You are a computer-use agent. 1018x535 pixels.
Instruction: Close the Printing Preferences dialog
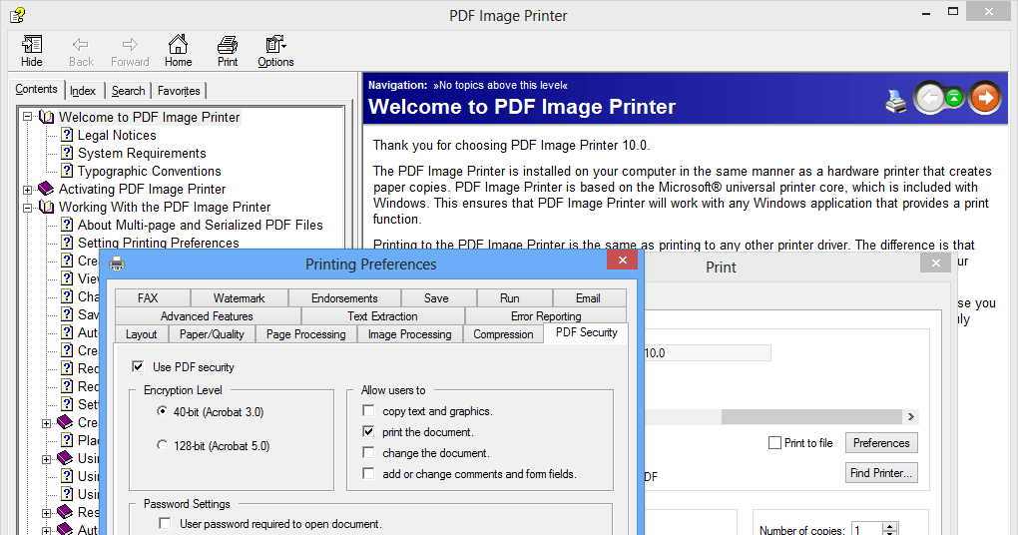click(x=623, y=260)
